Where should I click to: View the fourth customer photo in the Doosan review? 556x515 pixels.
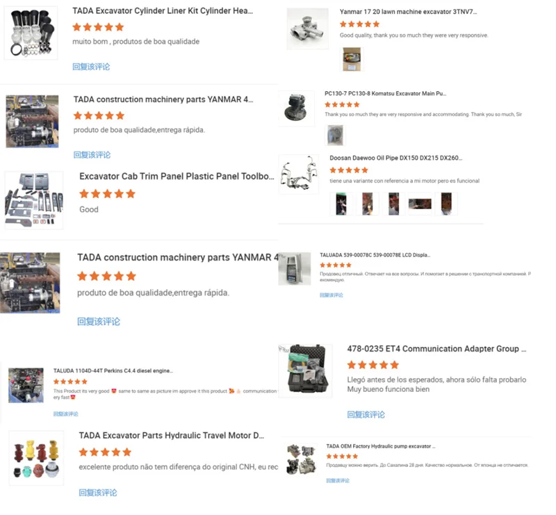pyautogui.click(x=420, y=204)
